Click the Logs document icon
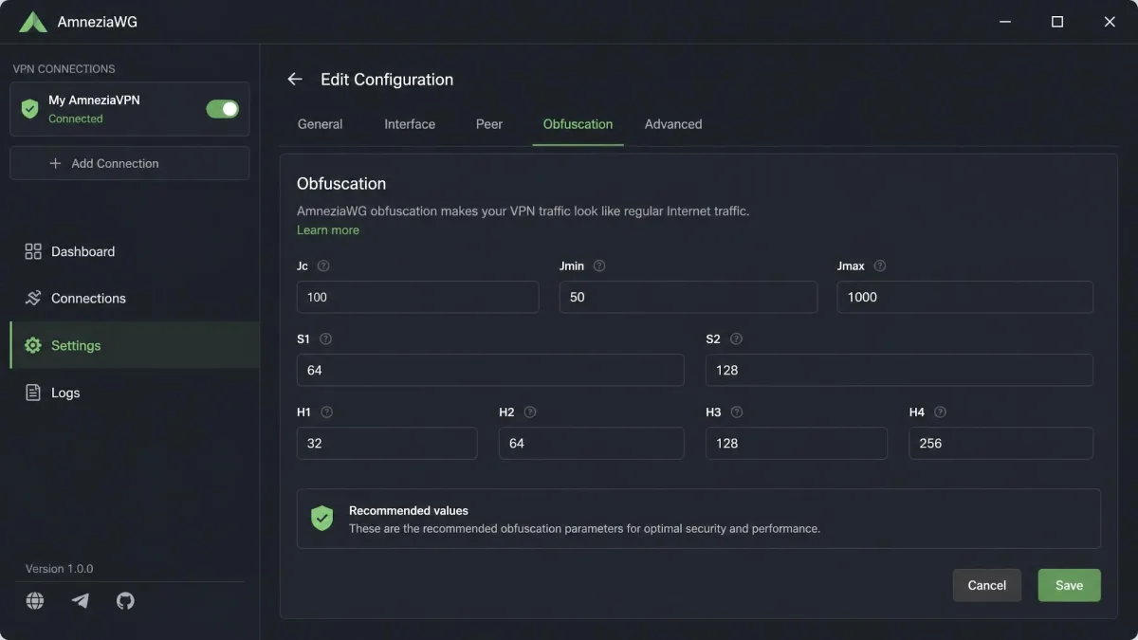The width and height of the screenshot is (1138, 640). [33, 393]
